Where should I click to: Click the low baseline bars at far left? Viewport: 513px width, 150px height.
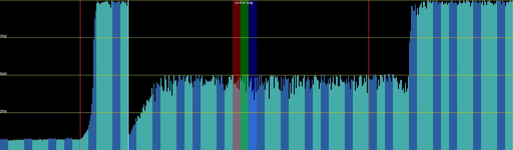pos(38,145)
